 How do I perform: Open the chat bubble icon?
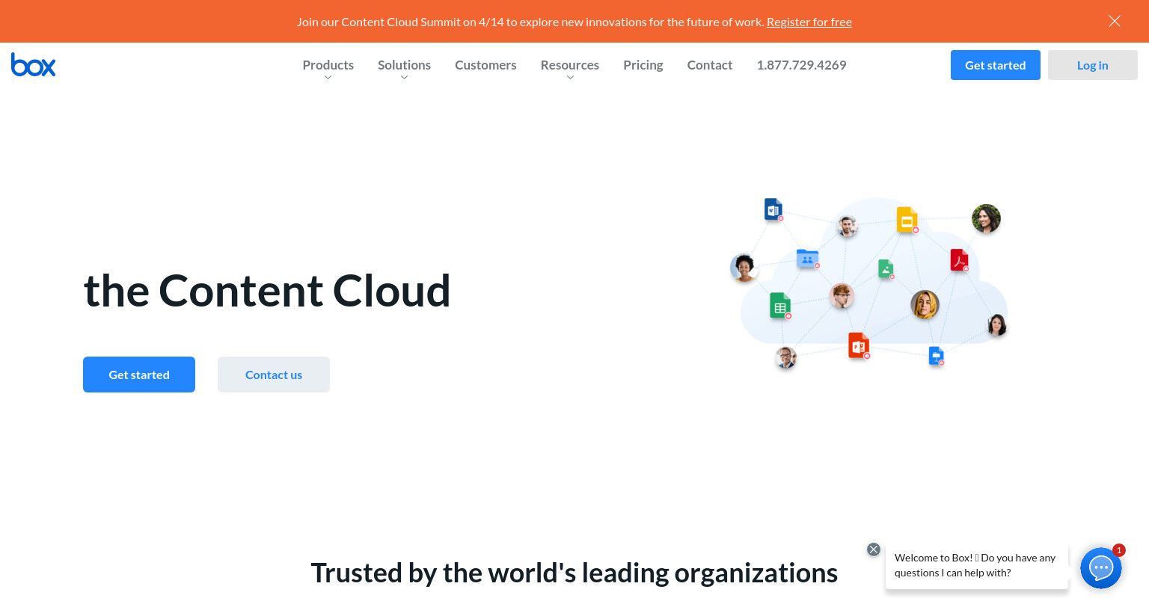tap(1101, 568)
